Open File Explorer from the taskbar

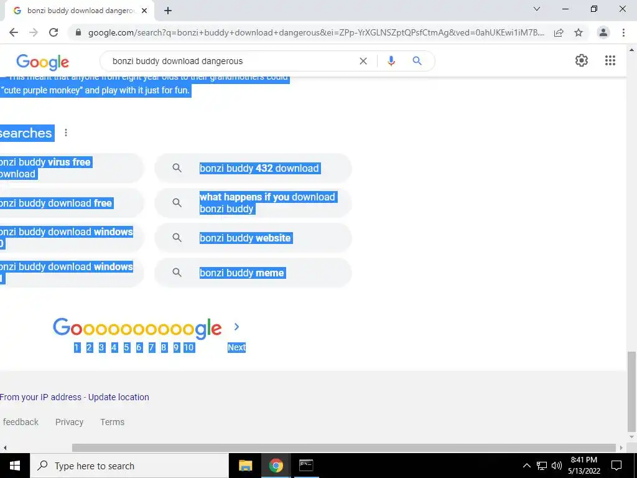(x=245, y=466)
